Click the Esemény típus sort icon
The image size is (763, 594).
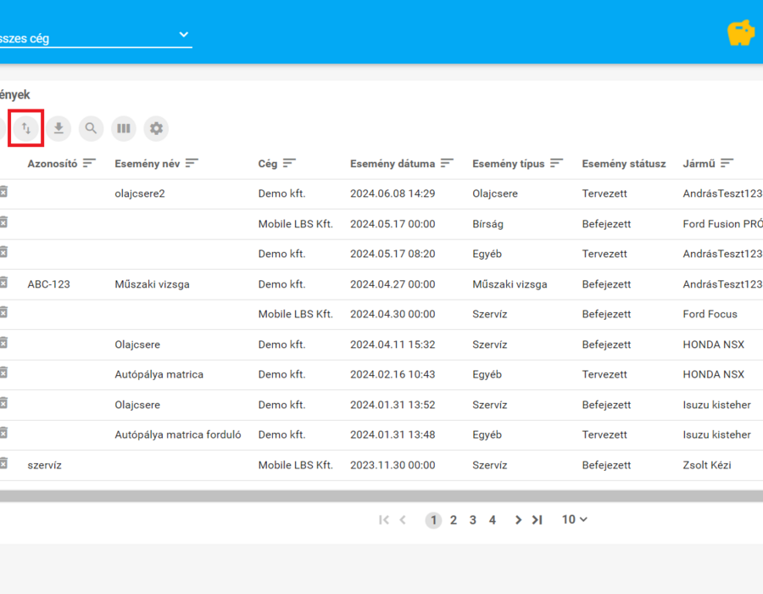coord(557,163)
